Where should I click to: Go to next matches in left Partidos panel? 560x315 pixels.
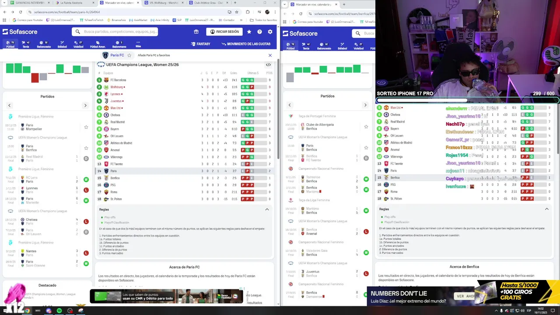[x=85, y=105]
